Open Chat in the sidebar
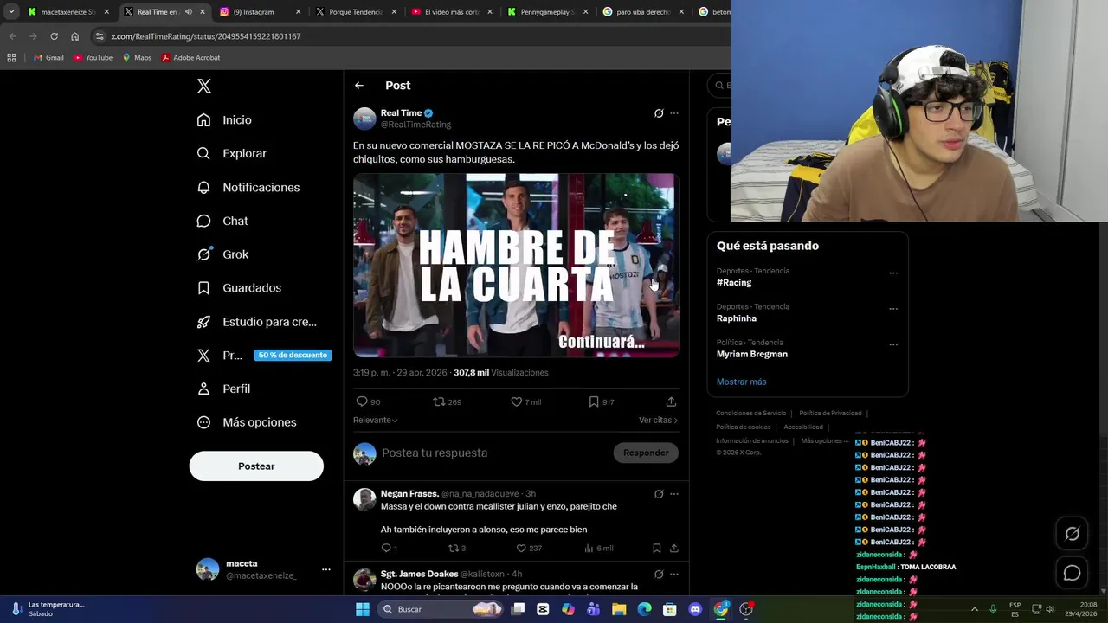1108x623 pixels. click(x=222, y=221)
